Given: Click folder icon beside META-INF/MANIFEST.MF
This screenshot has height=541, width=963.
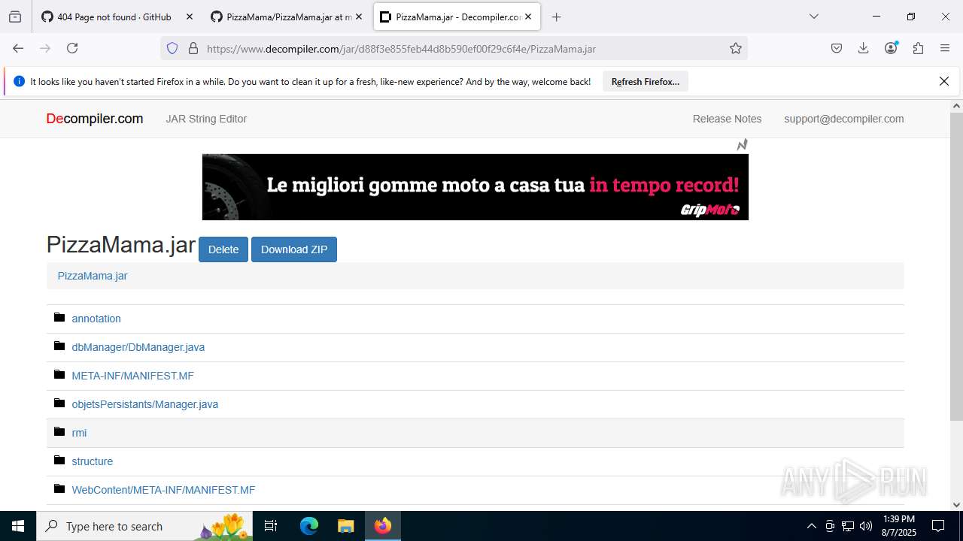Looking at the screenshot, I should coord(59,375).
